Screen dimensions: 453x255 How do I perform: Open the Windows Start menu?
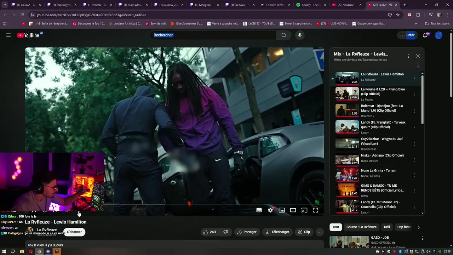click(5, 251)
